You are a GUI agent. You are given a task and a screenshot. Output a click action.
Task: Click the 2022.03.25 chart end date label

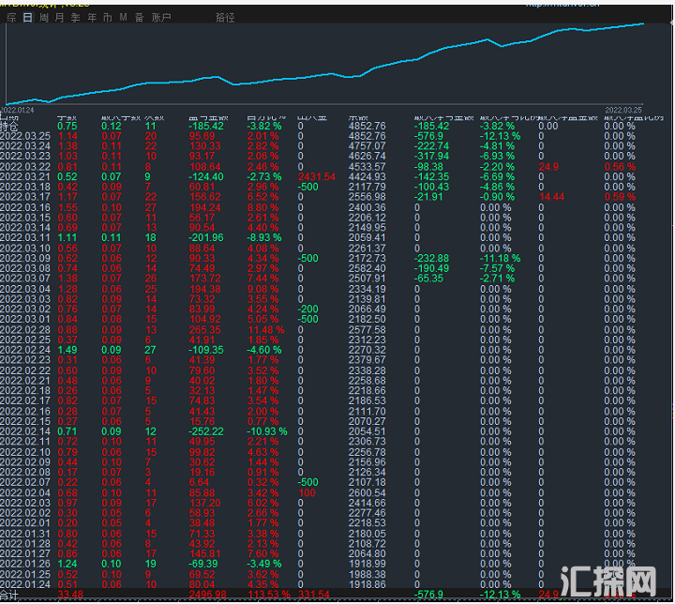[x=622, y=110]
